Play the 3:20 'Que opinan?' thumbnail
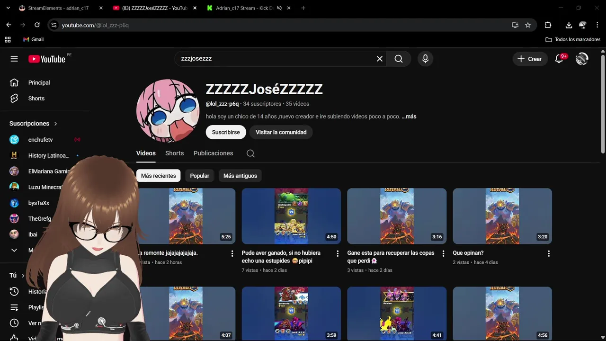 [502, 216]
